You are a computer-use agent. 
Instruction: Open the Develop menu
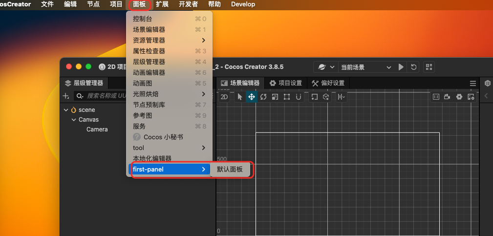(243, 4)
